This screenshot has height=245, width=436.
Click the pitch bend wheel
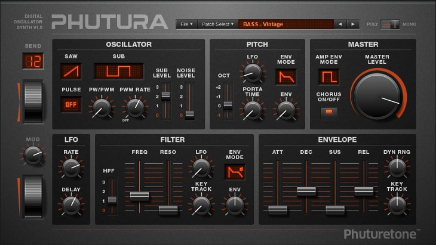[33, 101]
